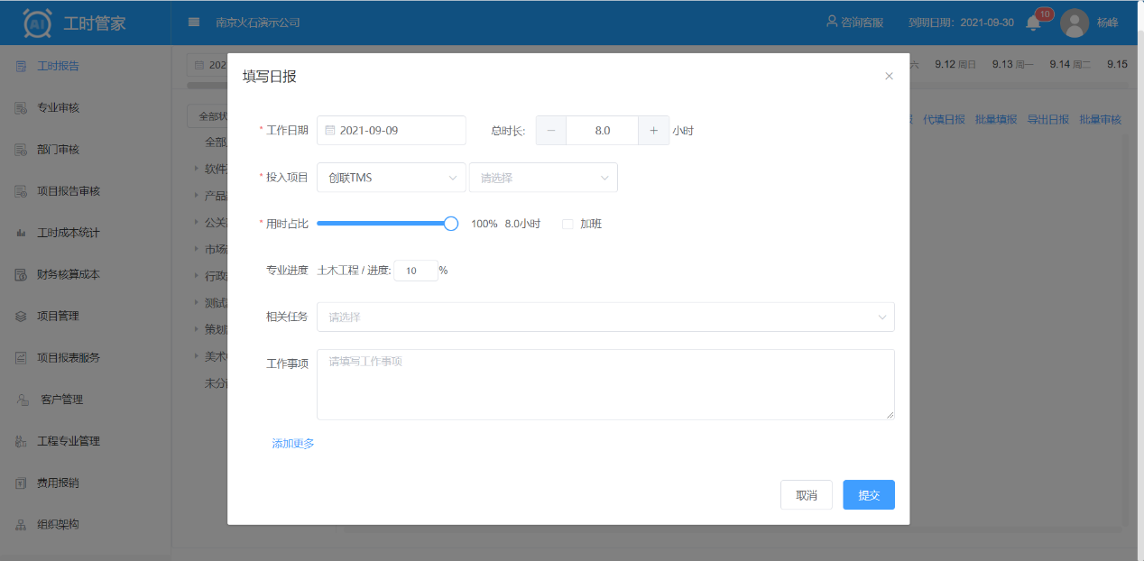Click the 用时占比 slider handle
This screenshot has height=561, width=1144.
[451, 224]
